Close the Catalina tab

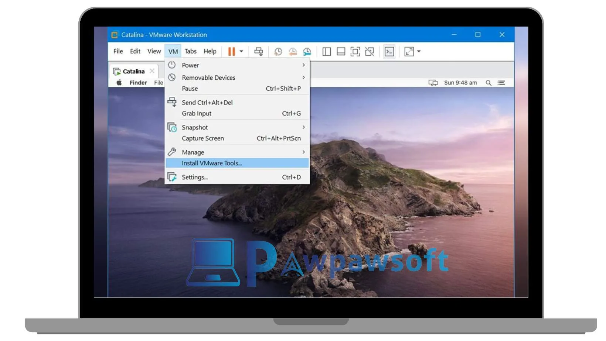tap(152, 71)
